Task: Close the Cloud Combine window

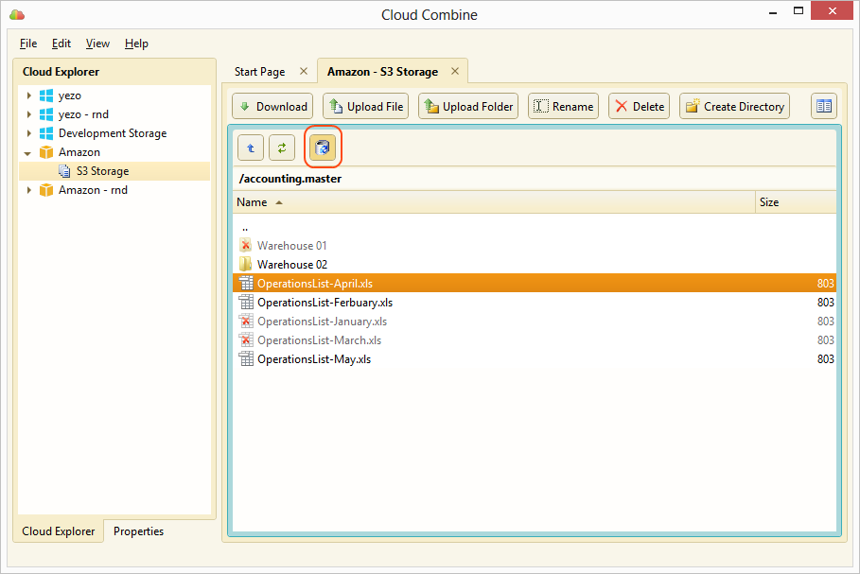Action: point(832,11)
